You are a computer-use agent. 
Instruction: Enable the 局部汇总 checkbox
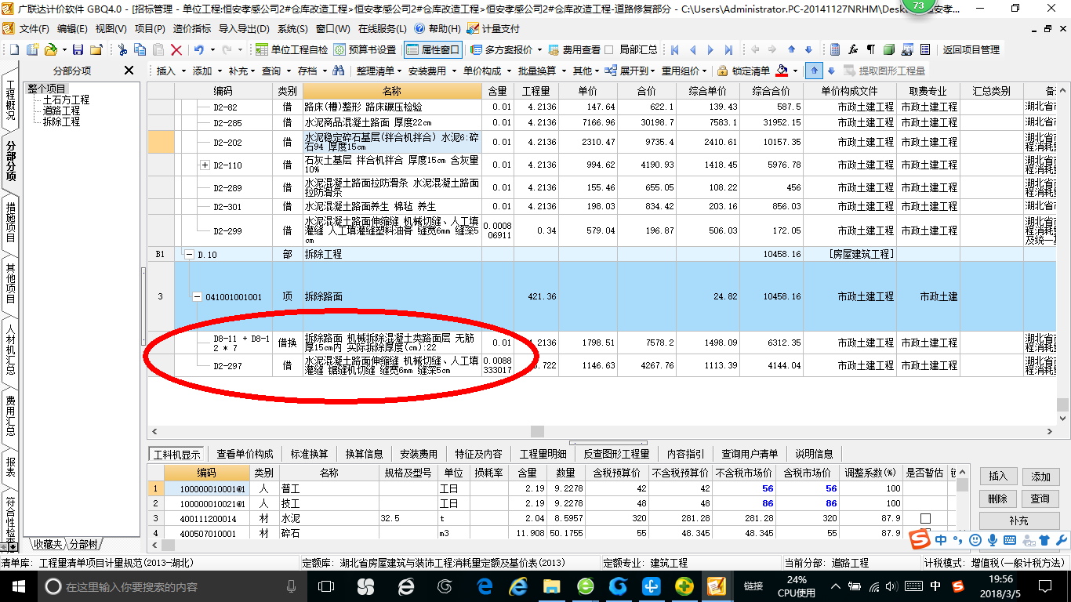coord(609,49)
